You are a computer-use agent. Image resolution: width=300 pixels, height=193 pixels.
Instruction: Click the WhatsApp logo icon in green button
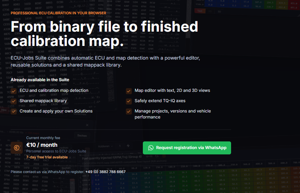tap(151, 148)
